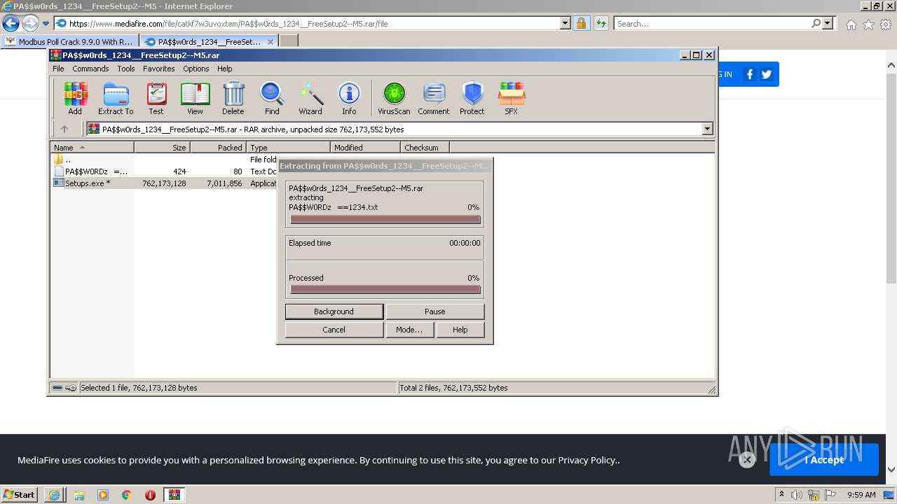
Task: Click the Internet Explorer back button
Action: coord(11,23)
